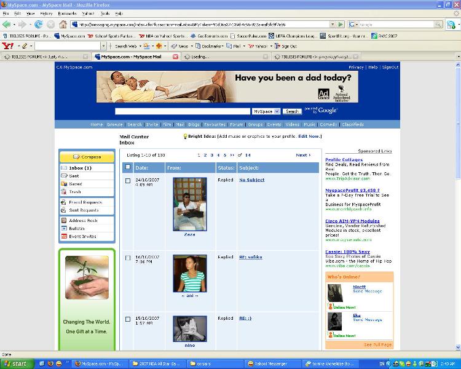
Task: Open the Yahoo toolbar search box dropdown
Action: point(103,46)
